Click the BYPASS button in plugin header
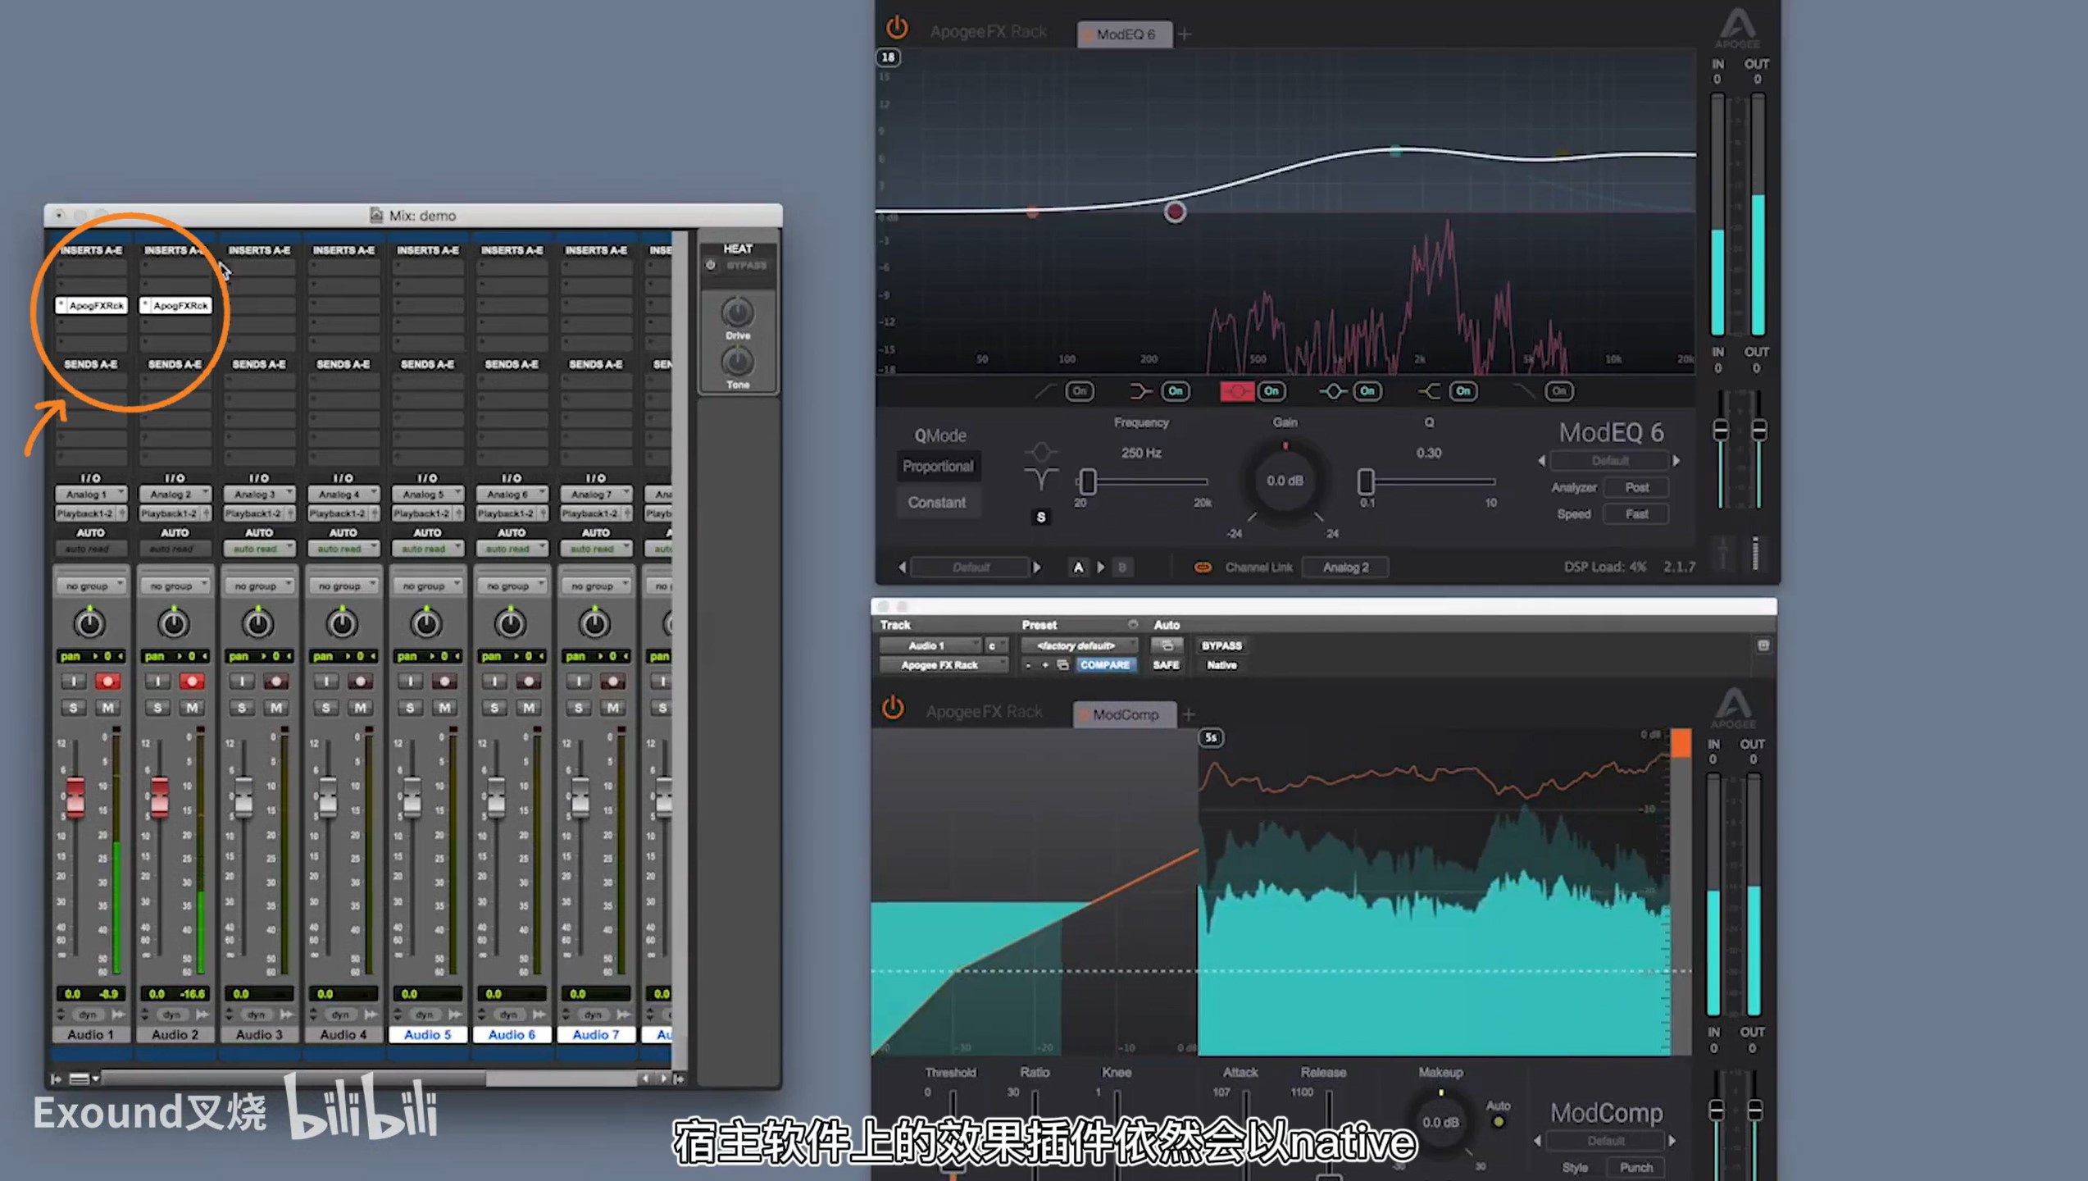The image size is (2088, 1181). (x=1221, y=645)
